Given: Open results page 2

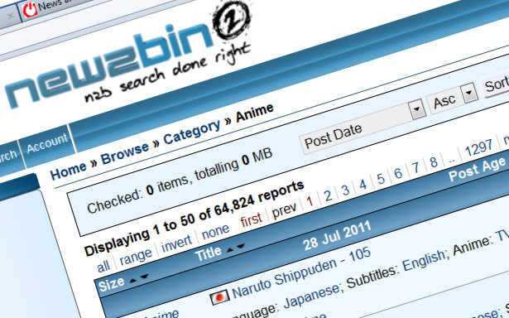Looking at the screenshot, I should (x=328, y=195).
